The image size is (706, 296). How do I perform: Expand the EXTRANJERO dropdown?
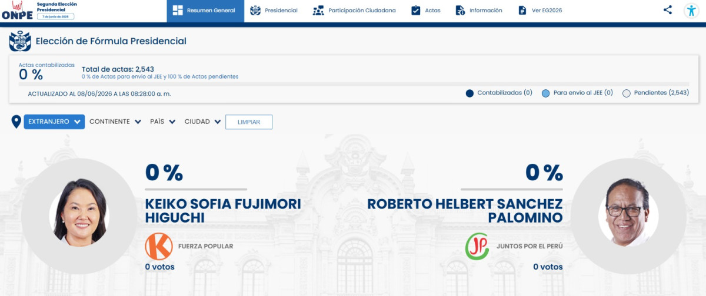tap(54, 122)
